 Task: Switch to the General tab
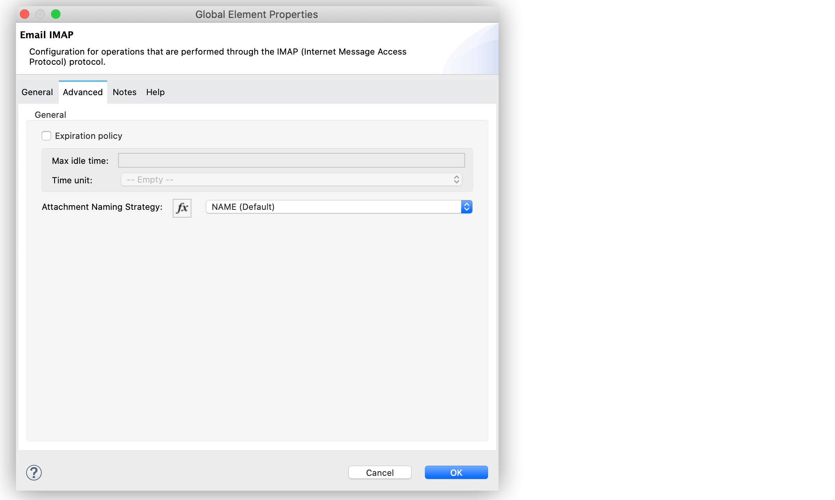pos(37,92)
